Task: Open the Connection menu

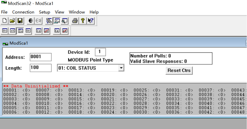Action: (x=23, y=12)
